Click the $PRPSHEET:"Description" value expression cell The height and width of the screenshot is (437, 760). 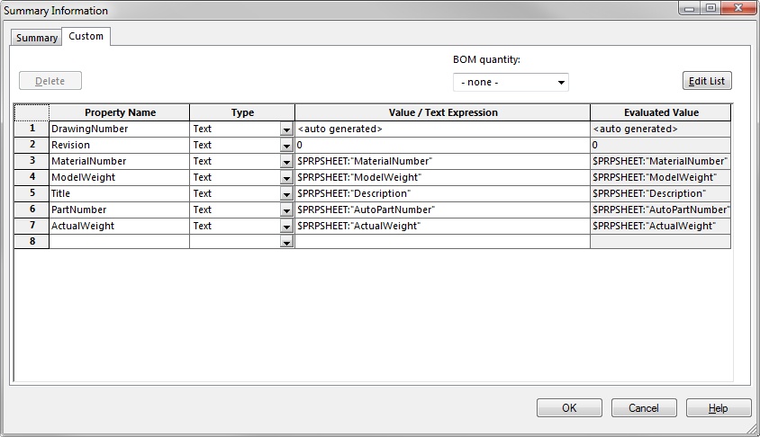[442, 193]
